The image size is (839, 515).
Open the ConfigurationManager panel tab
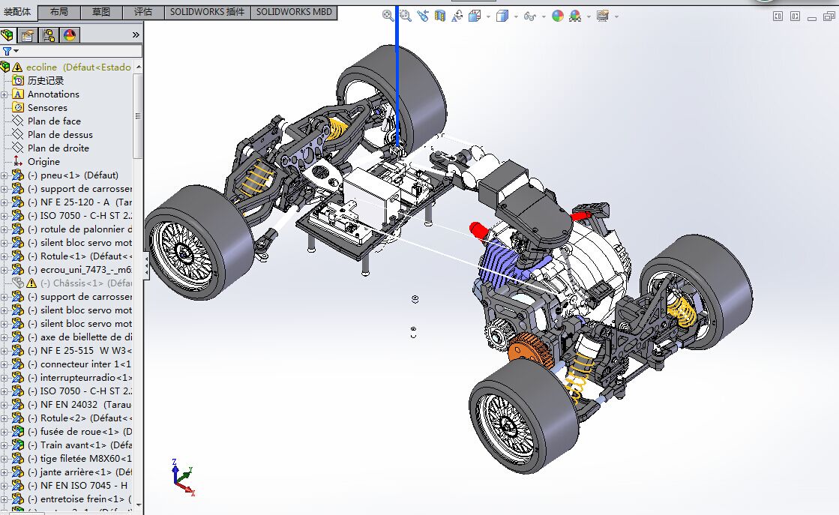pyautogui.click(x=49, y=35)
